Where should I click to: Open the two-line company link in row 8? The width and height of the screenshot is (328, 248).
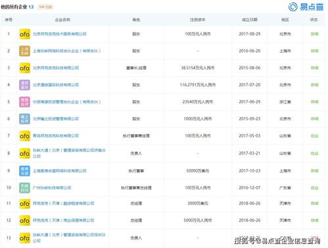pos(69,153)
